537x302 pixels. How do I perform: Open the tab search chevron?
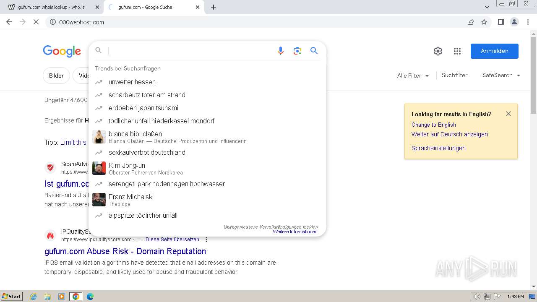click(487, 7)
